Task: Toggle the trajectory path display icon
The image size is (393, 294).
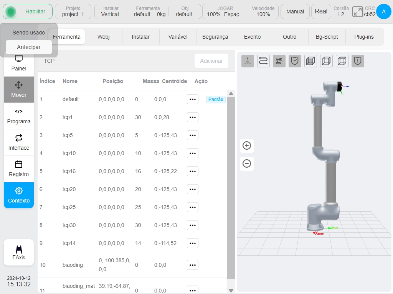Action: tap(263, 61)
